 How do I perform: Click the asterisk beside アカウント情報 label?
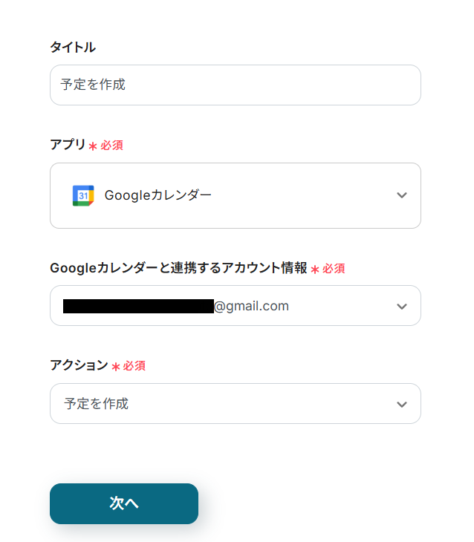tap(315, 270)
